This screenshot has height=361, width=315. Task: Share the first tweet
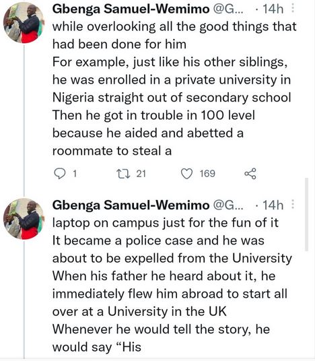tap(250, 174)
